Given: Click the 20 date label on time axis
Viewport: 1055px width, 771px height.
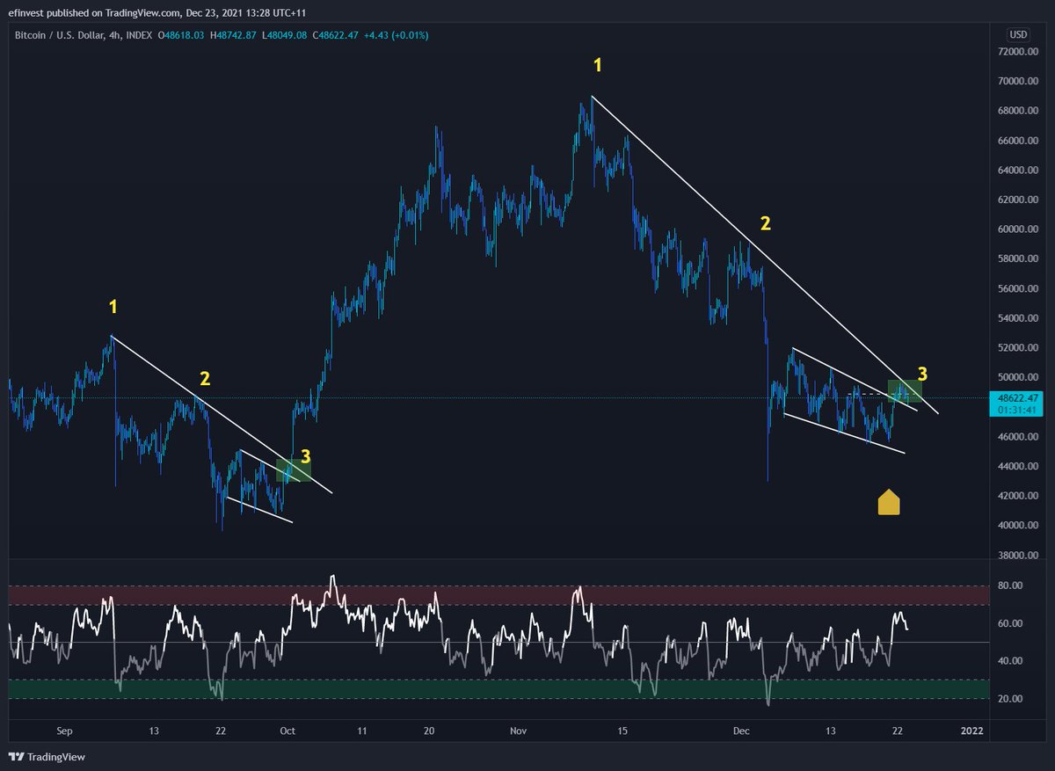Looking at the screenshot, I should (429, 731).
